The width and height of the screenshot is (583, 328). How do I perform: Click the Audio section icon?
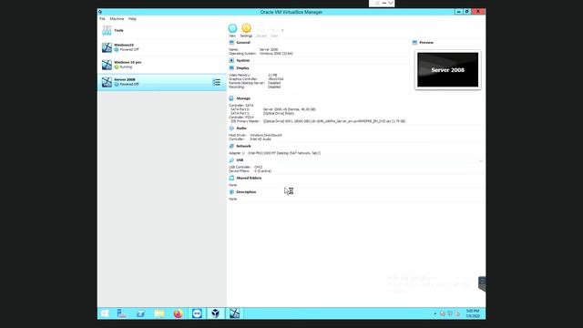click(x=231, y=128)
